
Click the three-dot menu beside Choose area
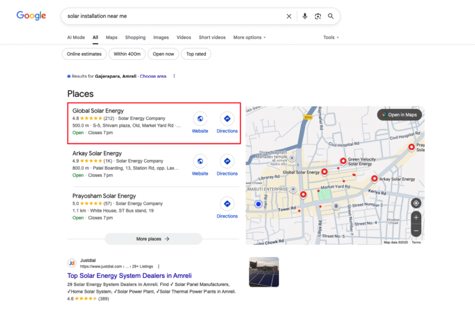[x=174, y=76]
